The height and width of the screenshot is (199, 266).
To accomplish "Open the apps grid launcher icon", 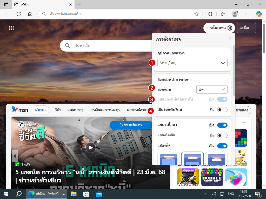I will point(11,28).
